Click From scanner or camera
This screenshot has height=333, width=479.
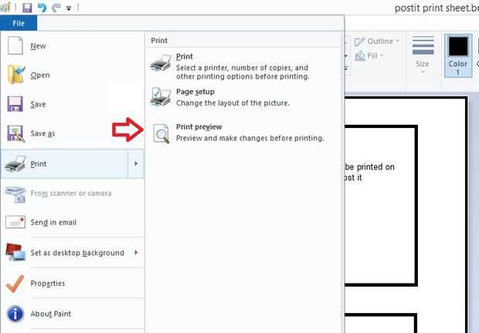coord(73,193)
